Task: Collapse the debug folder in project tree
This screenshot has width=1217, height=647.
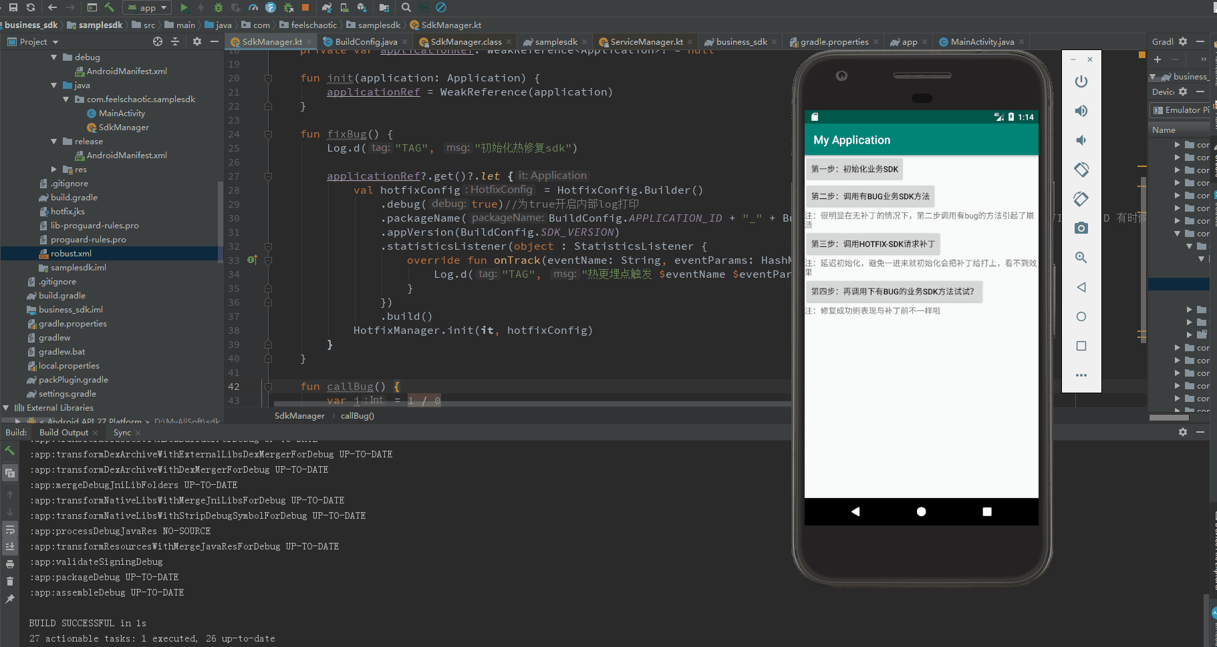Action: 54,57
